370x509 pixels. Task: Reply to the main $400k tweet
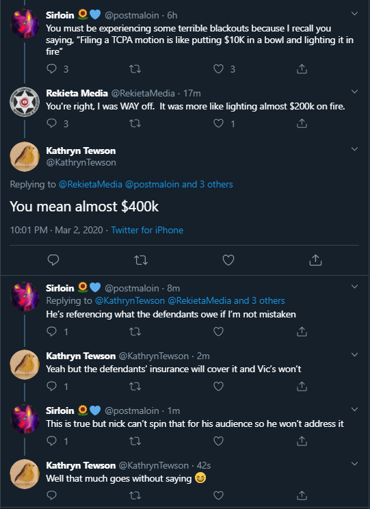[x=53, y=260]
